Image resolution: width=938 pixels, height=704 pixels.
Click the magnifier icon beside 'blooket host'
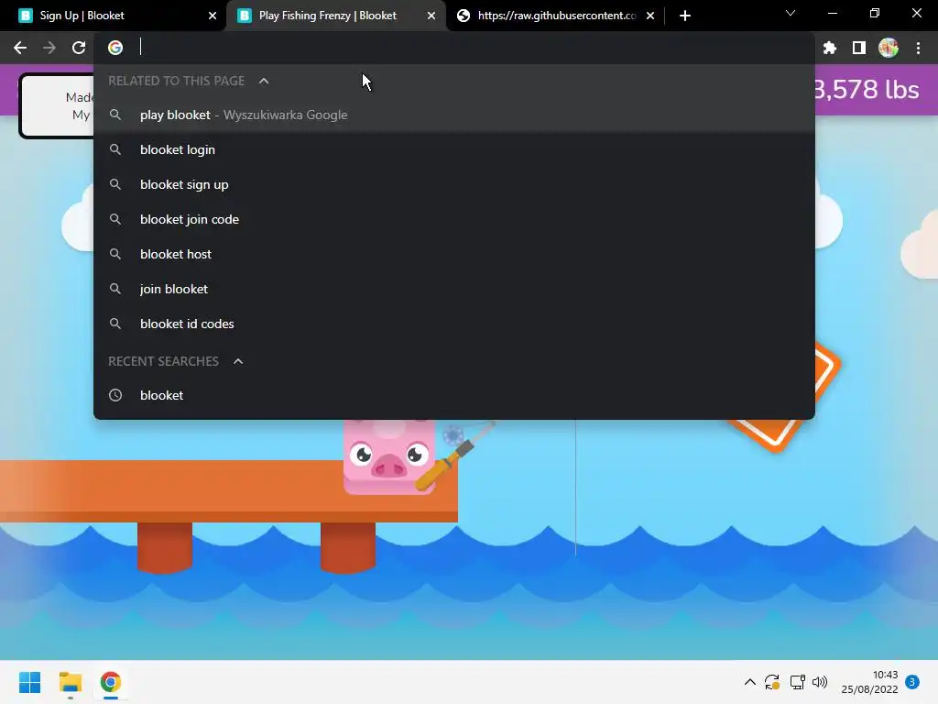coord(115,253)
